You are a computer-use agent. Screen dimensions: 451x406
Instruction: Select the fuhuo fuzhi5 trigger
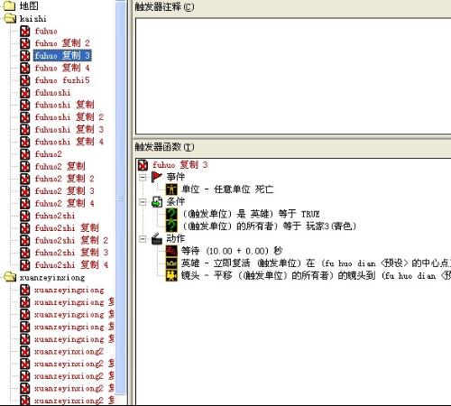(x=62, y=80)
